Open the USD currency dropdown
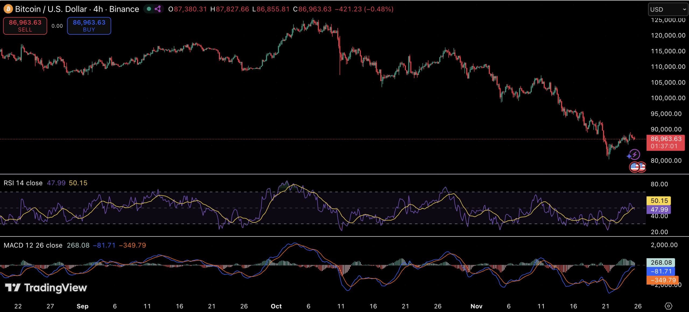This screenshot has width=689, height=312. (668, 9)
